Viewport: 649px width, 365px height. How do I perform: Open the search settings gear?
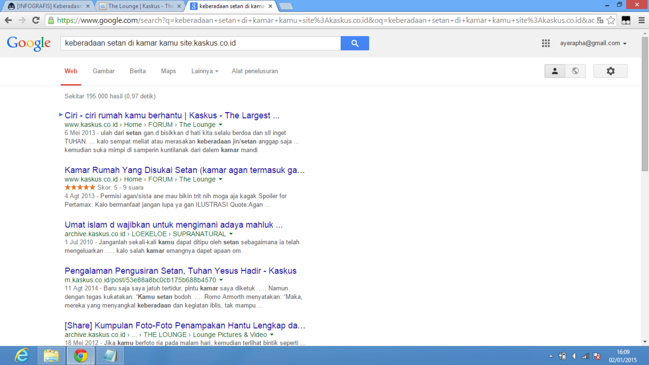(x=610, y=71)
